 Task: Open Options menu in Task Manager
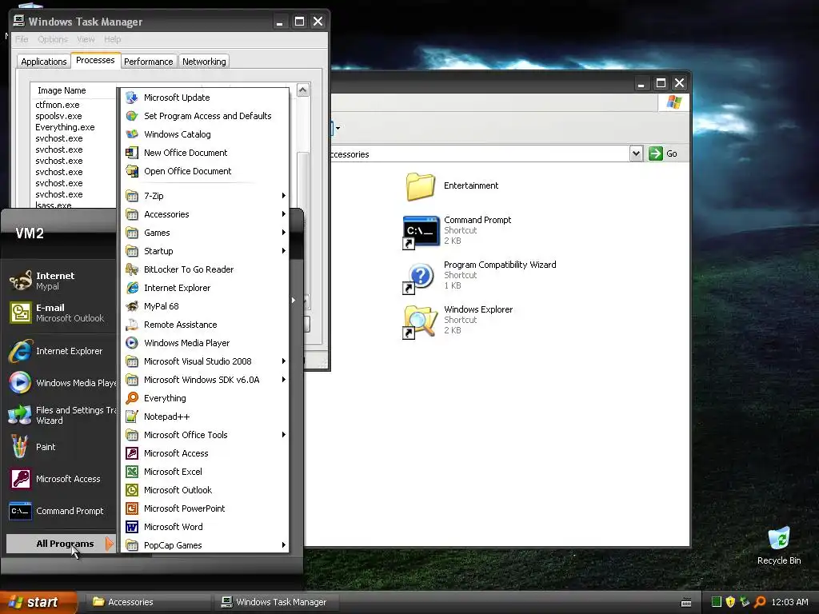(53, 39)
